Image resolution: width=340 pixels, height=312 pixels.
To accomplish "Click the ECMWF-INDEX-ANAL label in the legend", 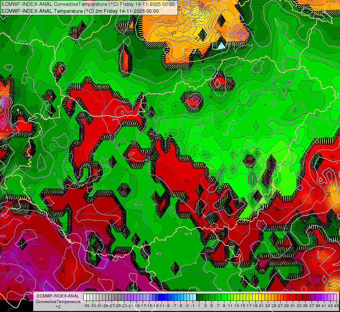I will click(x=58, y=296).
